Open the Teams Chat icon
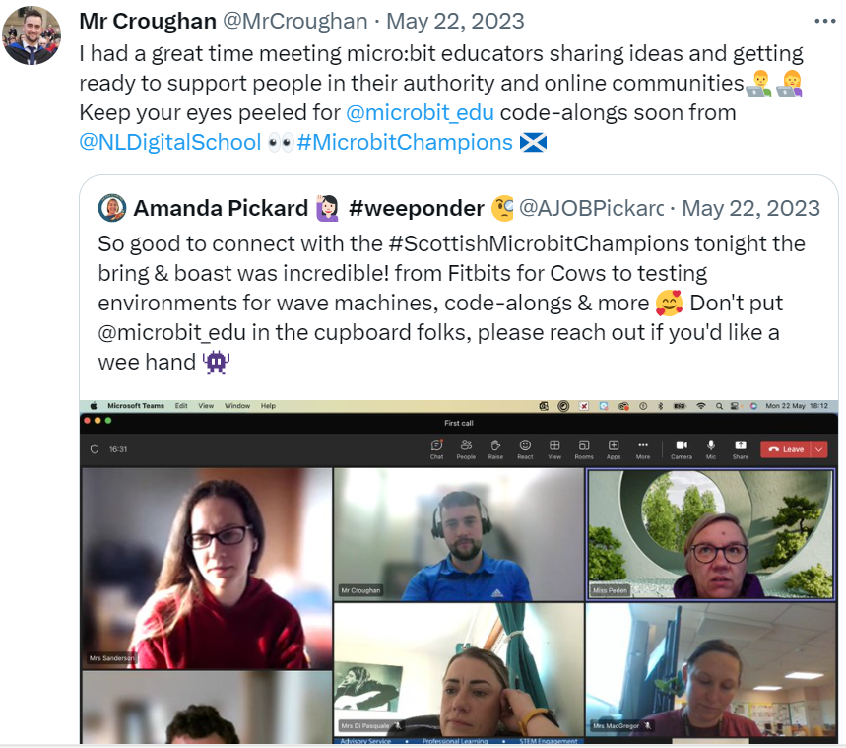 coord(437,449)
